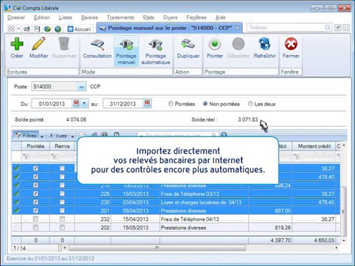Open the Edition menu
355x266 pixels.
click(x=42, y=17)
